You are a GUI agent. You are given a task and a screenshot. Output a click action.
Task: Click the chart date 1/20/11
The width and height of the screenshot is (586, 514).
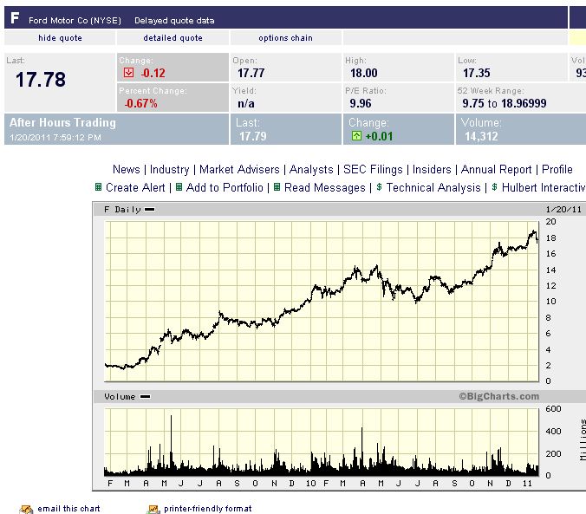point(563,210)
